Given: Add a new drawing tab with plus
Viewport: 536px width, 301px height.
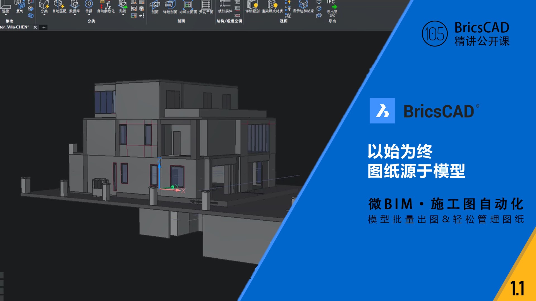Looking at the screenshot, I should pyautogui.click(x=44, y=27).
